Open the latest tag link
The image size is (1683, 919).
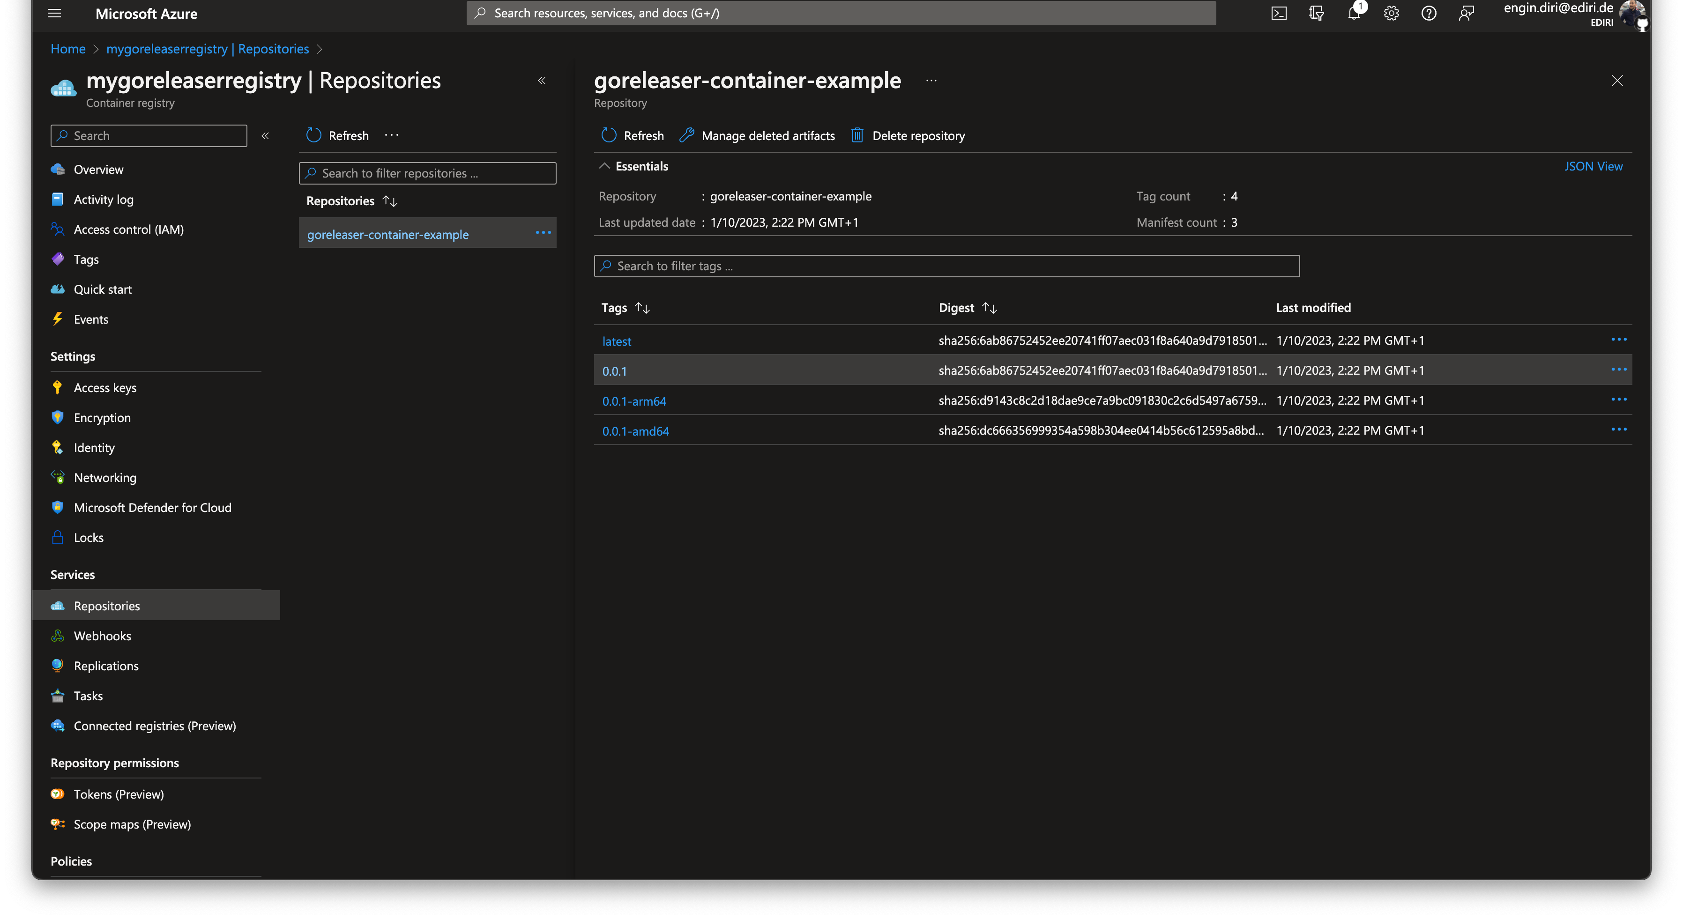click(616, 341)
